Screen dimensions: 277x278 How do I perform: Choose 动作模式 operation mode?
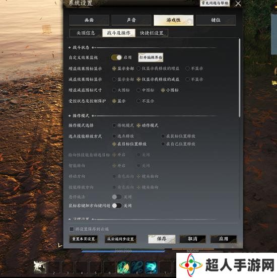(x=148, y=125)
